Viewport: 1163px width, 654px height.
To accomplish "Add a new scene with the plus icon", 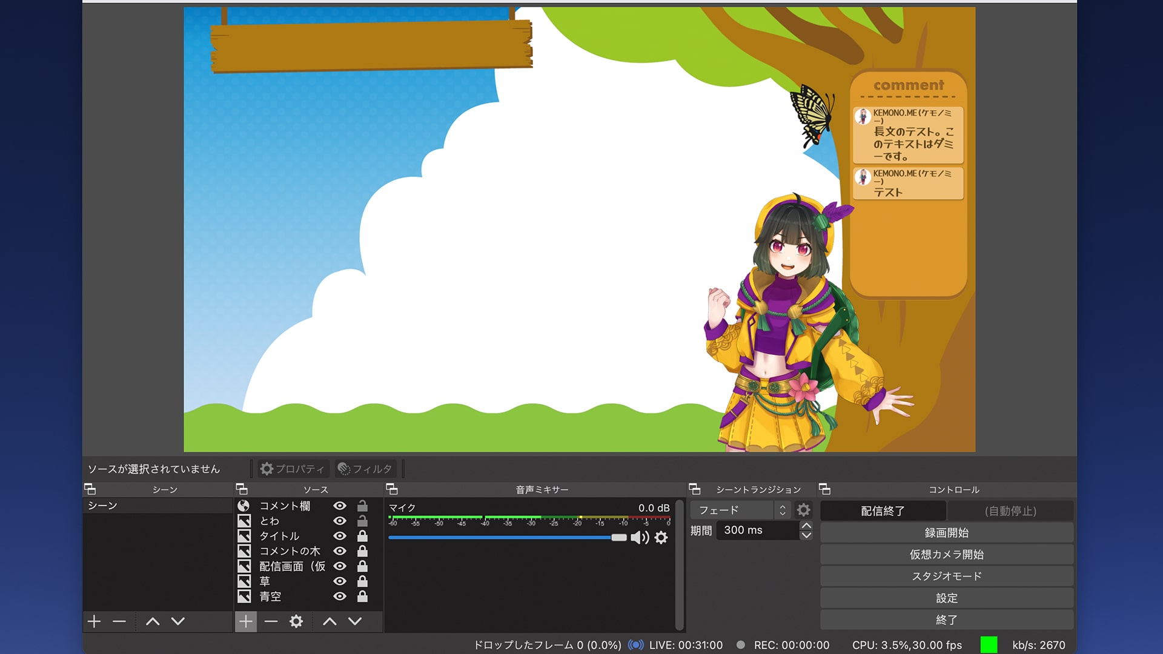I will (94, 621).
